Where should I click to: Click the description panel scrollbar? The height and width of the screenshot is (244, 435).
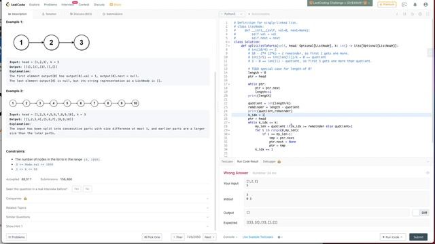point(215,150)
